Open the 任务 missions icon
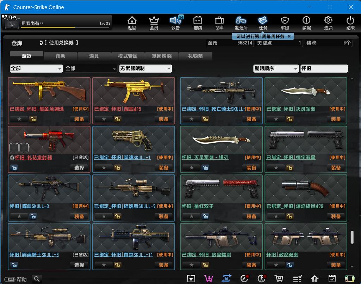 tap(263, 23)
